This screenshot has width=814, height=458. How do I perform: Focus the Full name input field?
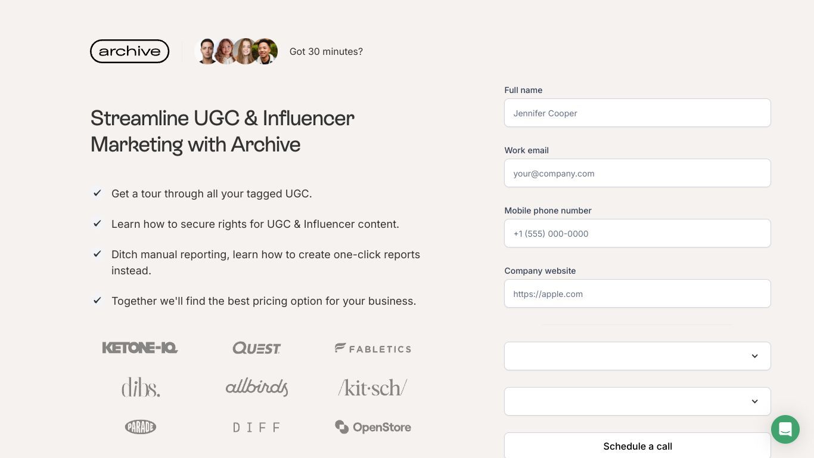coord(638,113)
